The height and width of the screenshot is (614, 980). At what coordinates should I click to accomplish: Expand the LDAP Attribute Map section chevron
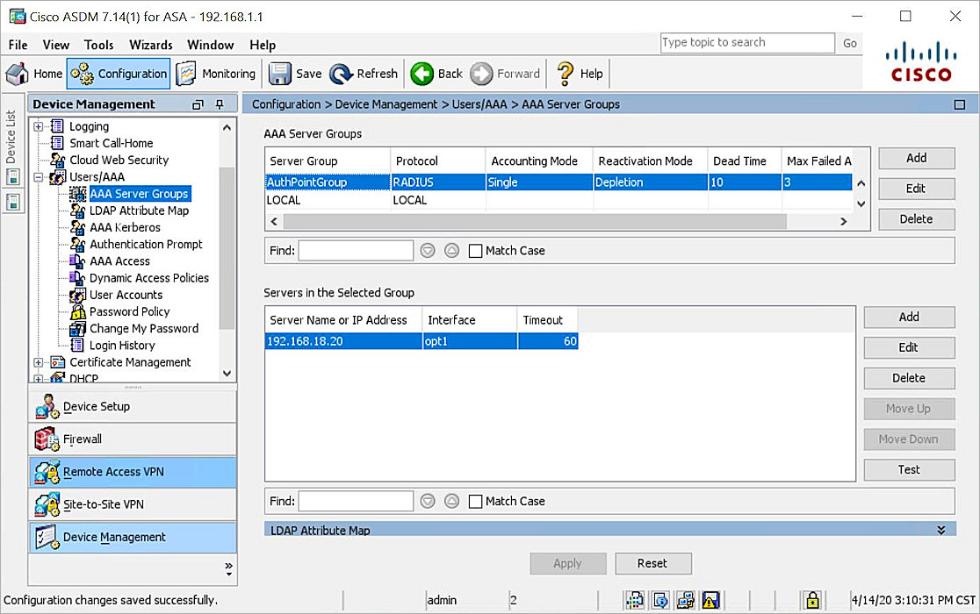pyautogui.click(x=941, y=528)
